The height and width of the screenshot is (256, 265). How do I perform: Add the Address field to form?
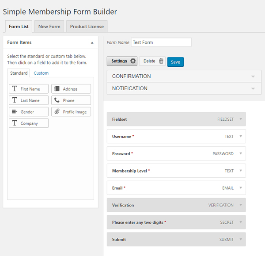pyautogui.click(x=71, y=89)
